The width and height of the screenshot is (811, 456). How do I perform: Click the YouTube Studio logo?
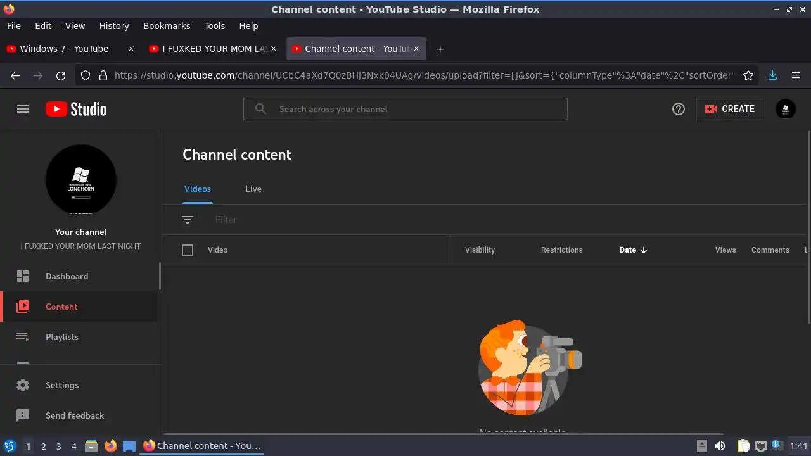coord(76,109)
